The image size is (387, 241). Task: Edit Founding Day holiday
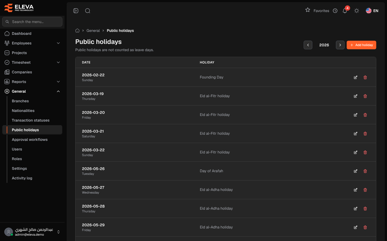click(356, 77)
